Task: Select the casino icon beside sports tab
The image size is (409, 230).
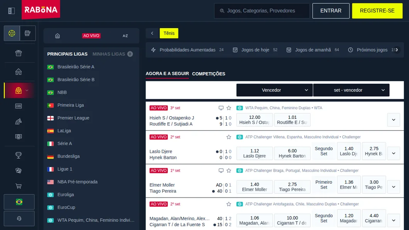Action: (x=28, y=33)
